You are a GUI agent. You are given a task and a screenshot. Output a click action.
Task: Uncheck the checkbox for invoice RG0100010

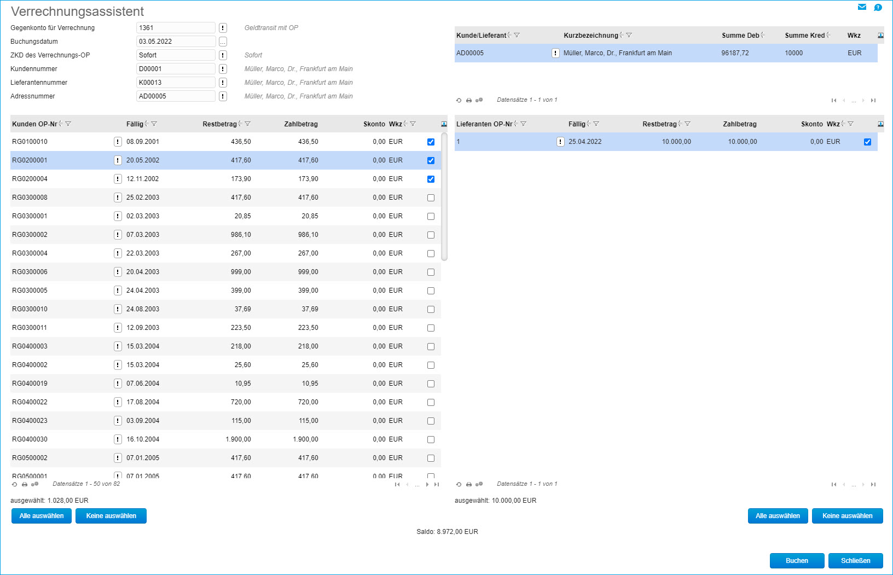pos(431,142)
